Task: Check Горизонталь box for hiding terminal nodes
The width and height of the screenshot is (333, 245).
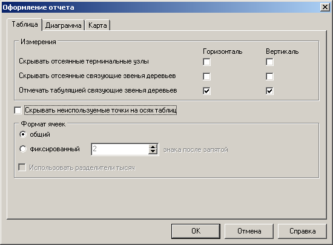Action: click(x=206, y=62)
